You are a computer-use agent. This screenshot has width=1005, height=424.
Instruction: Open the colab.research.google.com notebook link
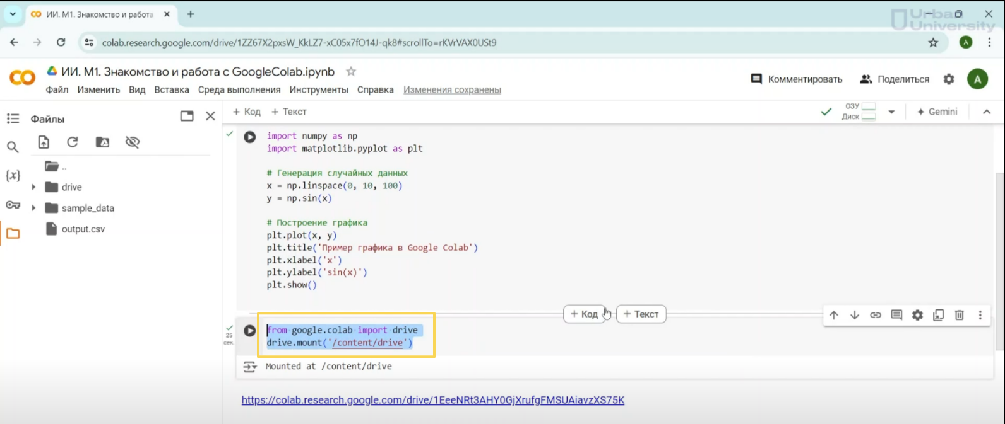tap(432, 400)
